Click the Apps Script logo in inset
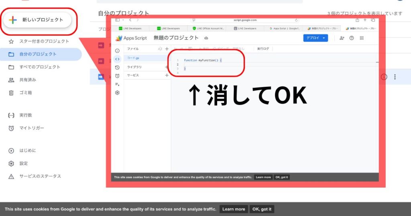 coord(131,38)
